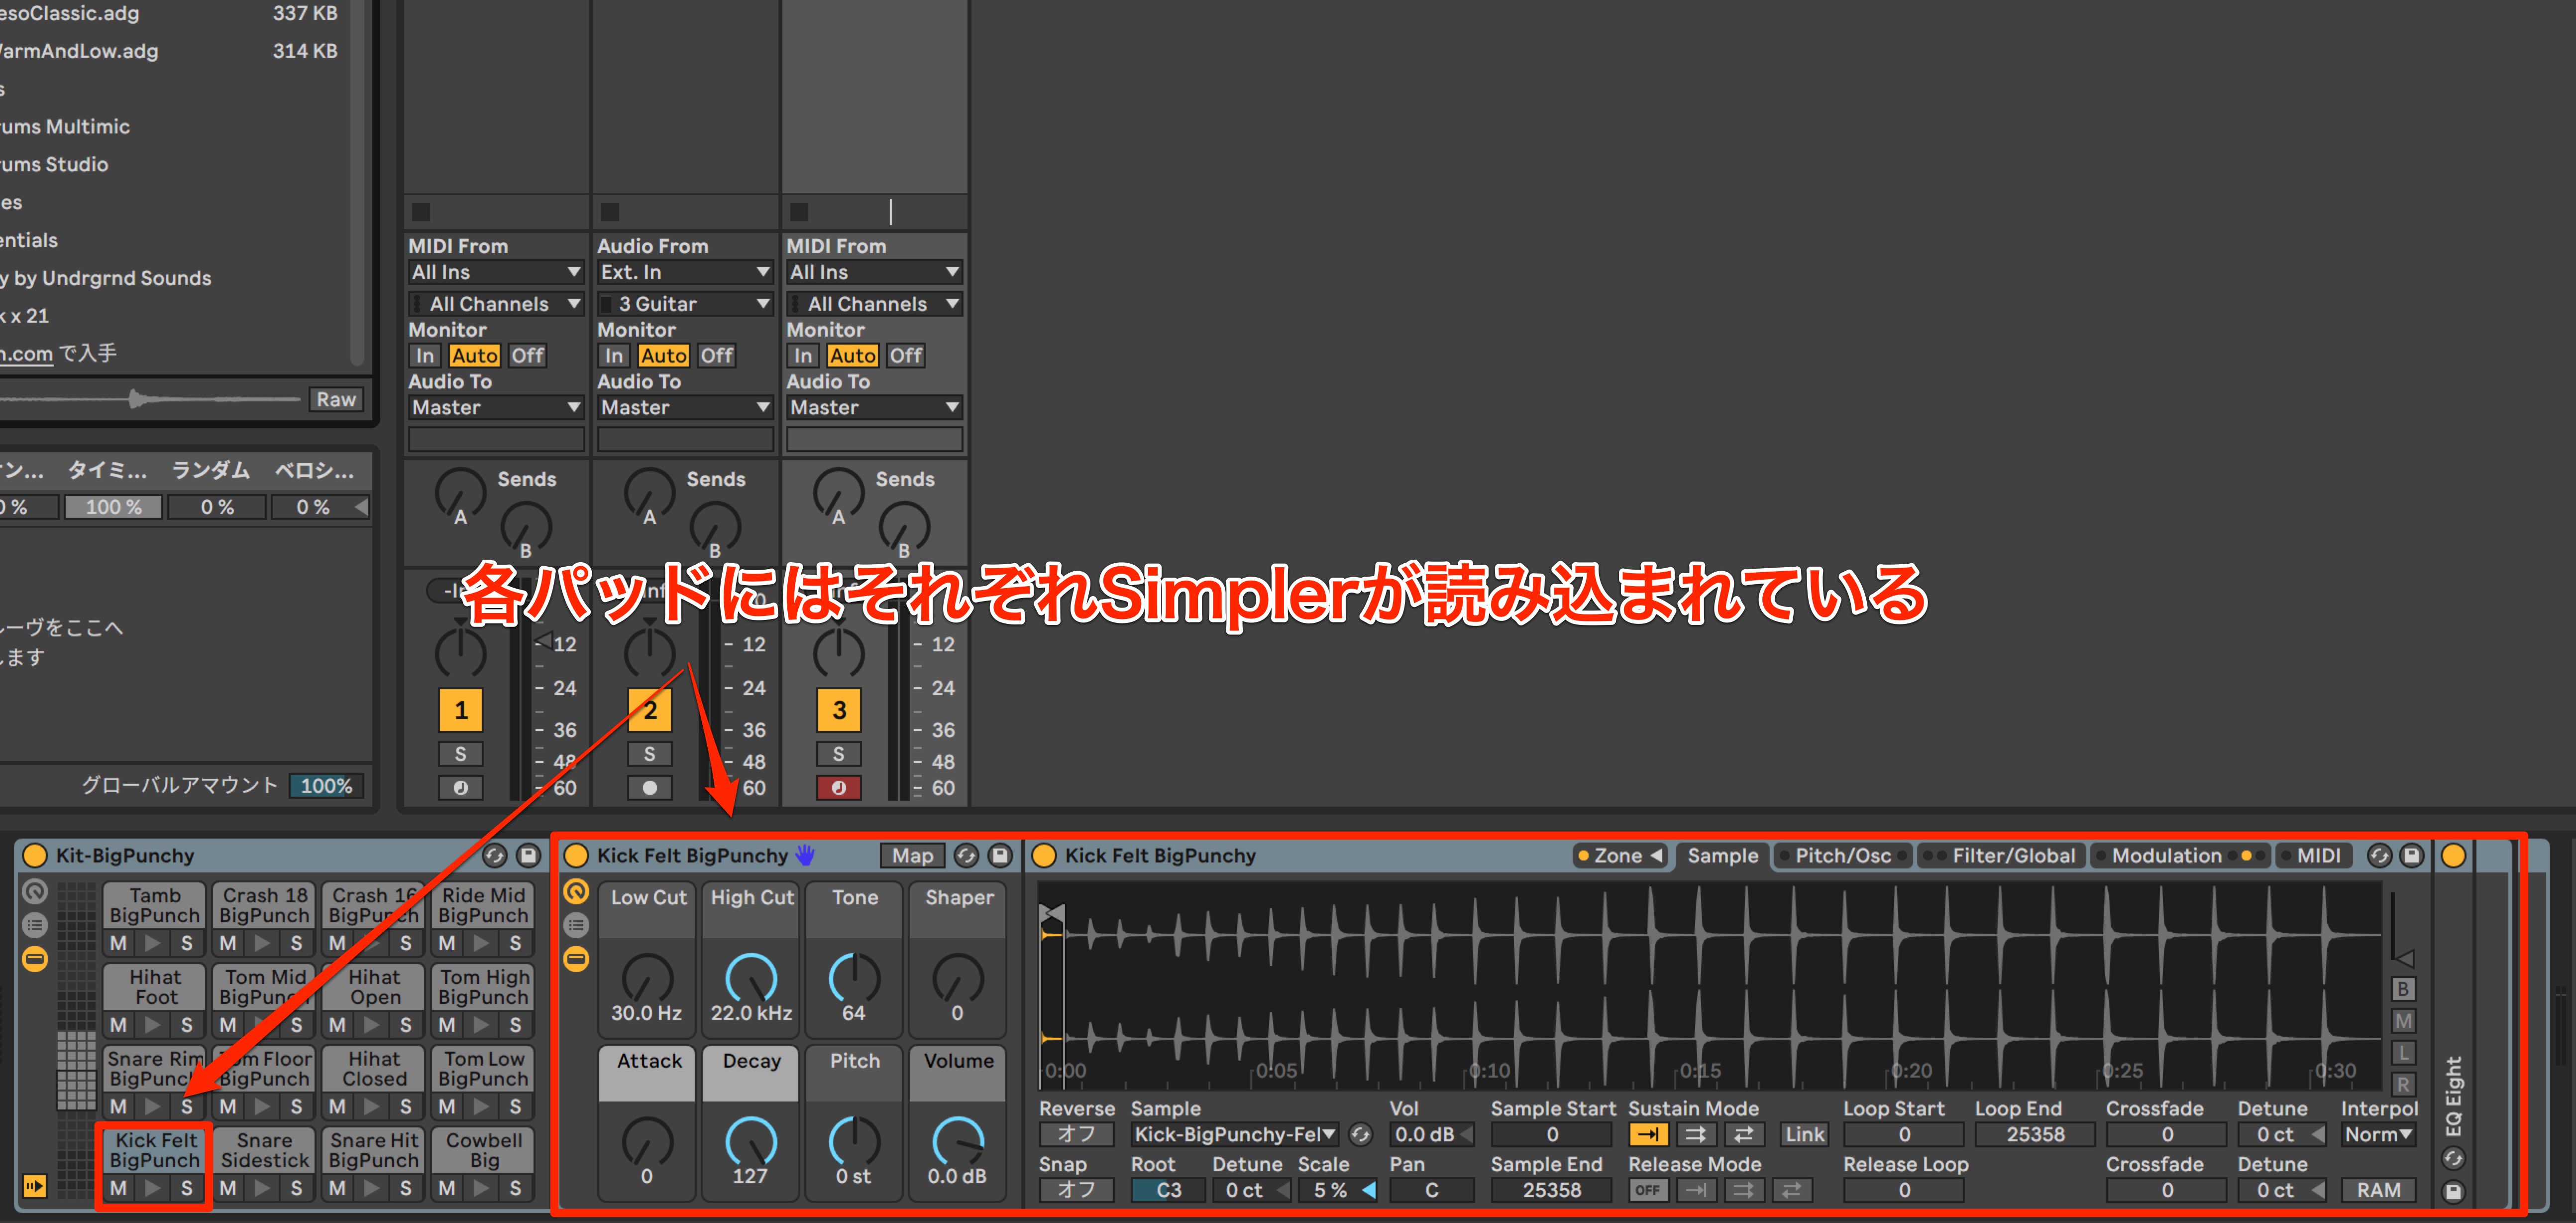Switch to the Zone tab
The width and height of the screenshot is (2576, 1223).
1620,856
